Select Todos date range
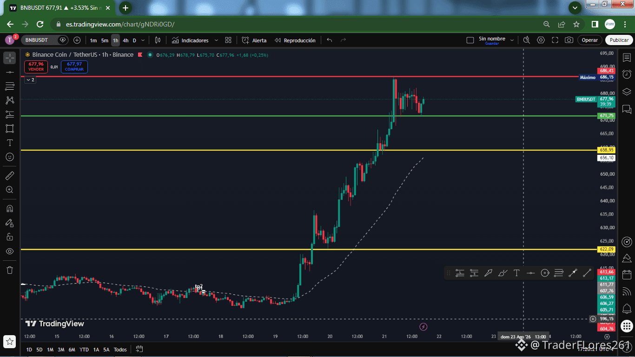This screenshot has width=635, height=357. tap(120, 350)
